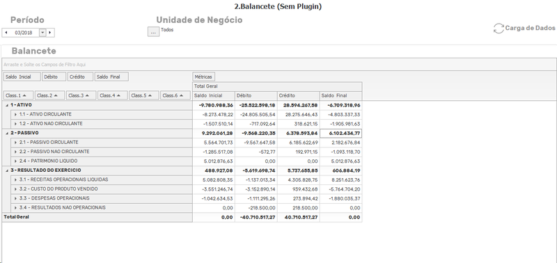Viewport: 557px width, 263px height.
Task: Select the Total Geral row label
Action: coord(97,217)
